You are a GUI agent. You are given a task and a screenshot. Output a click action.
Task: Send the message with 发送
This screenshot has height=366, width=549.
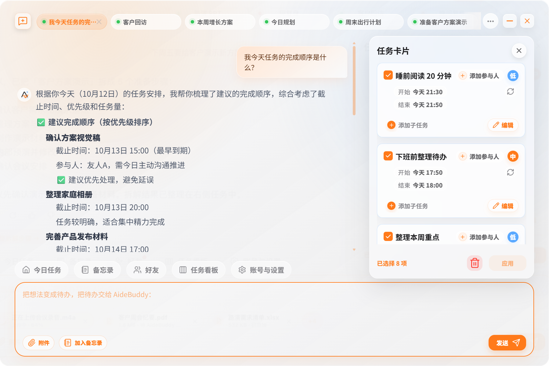tap(507, 343)
